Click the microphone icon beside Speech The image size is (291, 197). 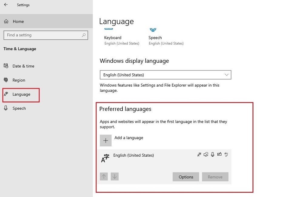coord(6,108)
